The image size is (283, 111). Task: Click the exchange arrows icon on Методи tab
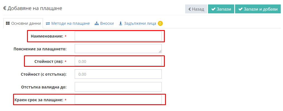coord(48,24)
